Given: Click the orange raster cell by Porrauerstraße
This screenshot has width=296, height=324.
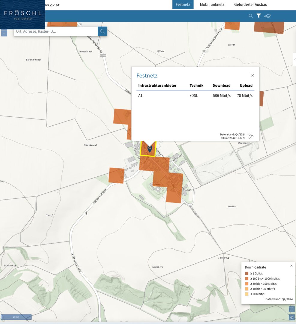Looking at the screenshot, I should (x=116, y=175).
